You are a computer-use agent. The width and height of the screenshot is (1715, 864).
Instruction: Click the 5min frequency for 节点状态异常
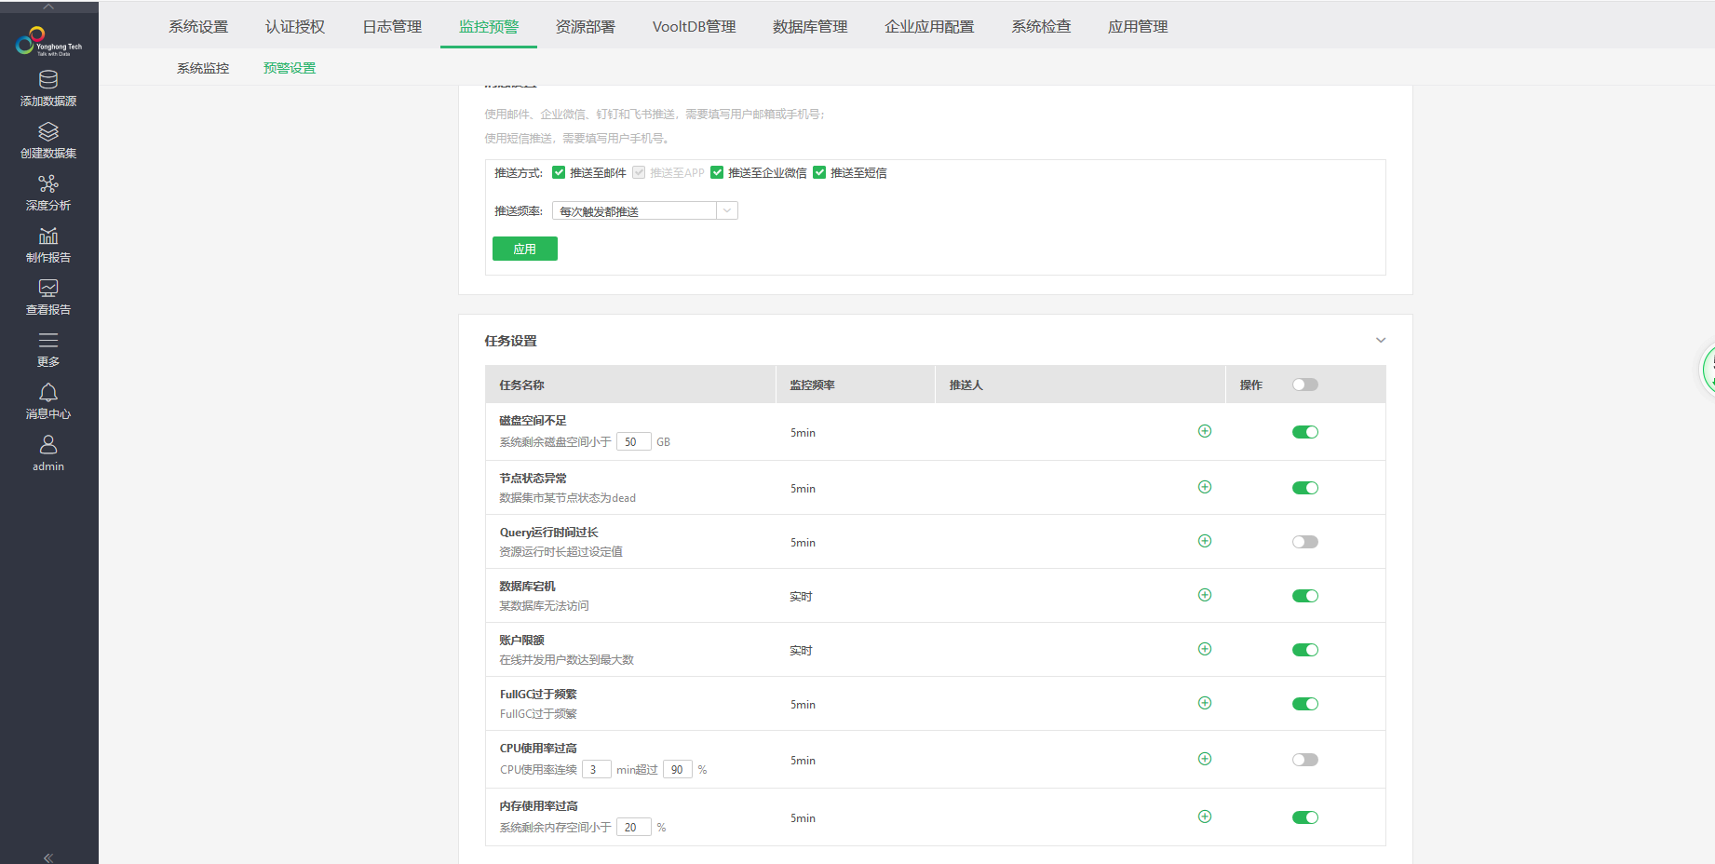click(x=803, y=488)
